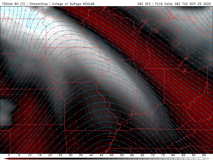
Task: Click the '50' colorbar scale label
Action: point(112,155)
